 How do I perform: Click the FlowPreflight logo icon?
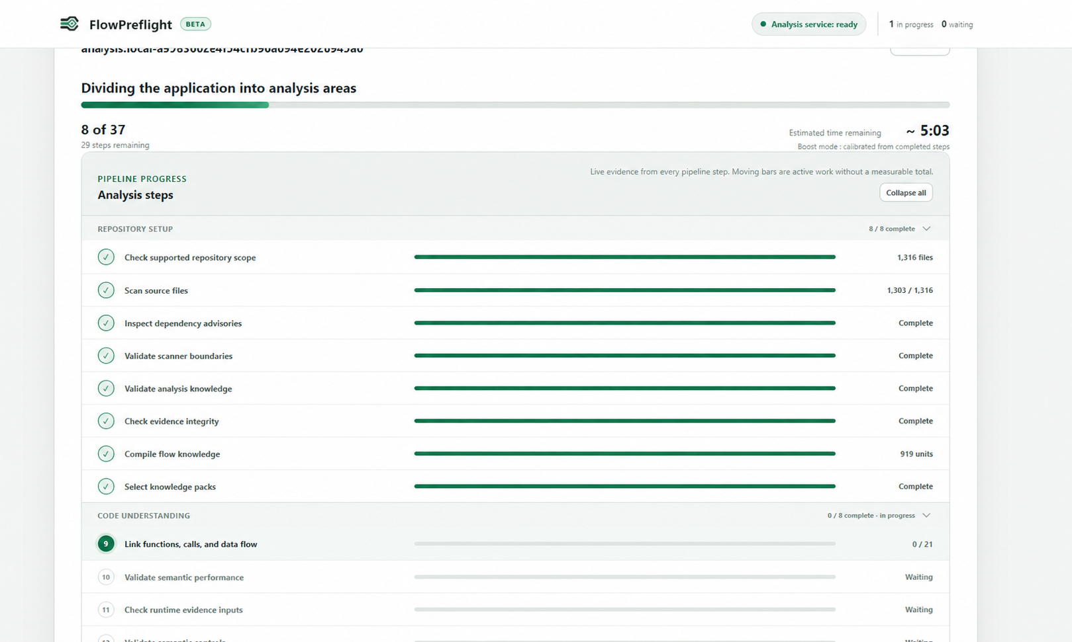70,24
